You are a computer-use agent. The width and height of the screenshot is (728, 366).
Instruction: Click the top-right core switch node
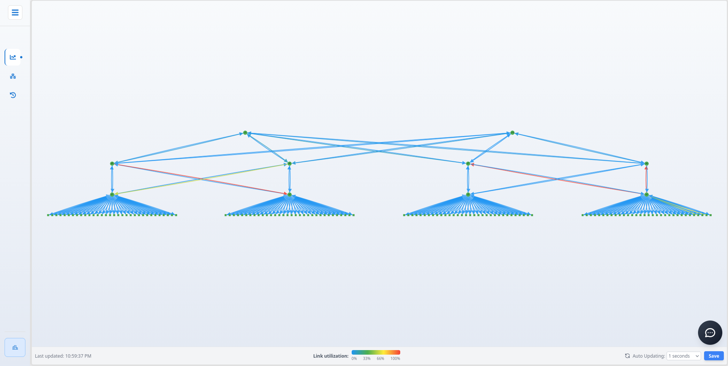(512, 132)
